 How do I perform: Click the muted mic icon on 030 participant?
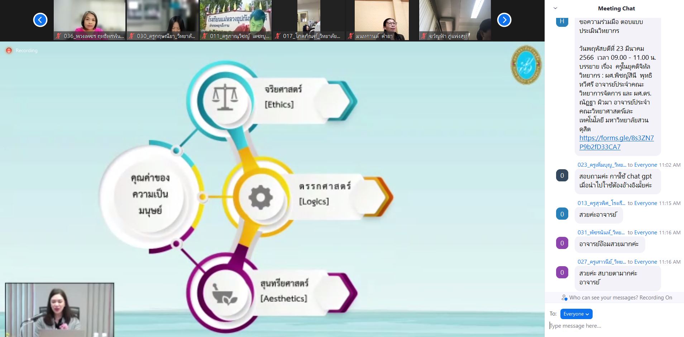click(x=131, y=36)
